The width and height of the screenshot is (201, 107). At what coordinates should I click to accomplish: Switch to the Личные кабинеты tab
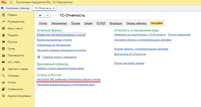[136, 23]
